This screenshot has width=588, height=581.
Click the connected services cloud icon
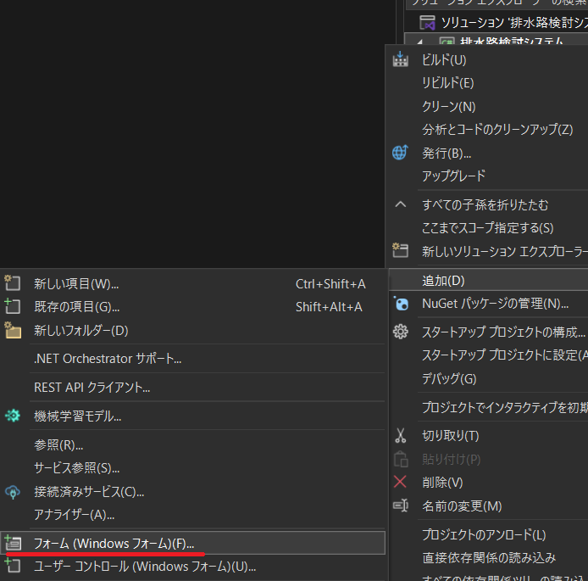13,492
